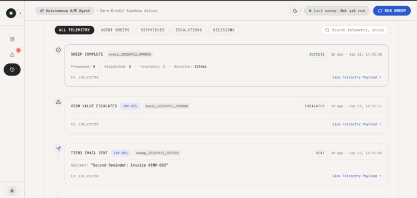417x198 pixels.
Task: Click the SENT status badge
Action: coord(320,153)
